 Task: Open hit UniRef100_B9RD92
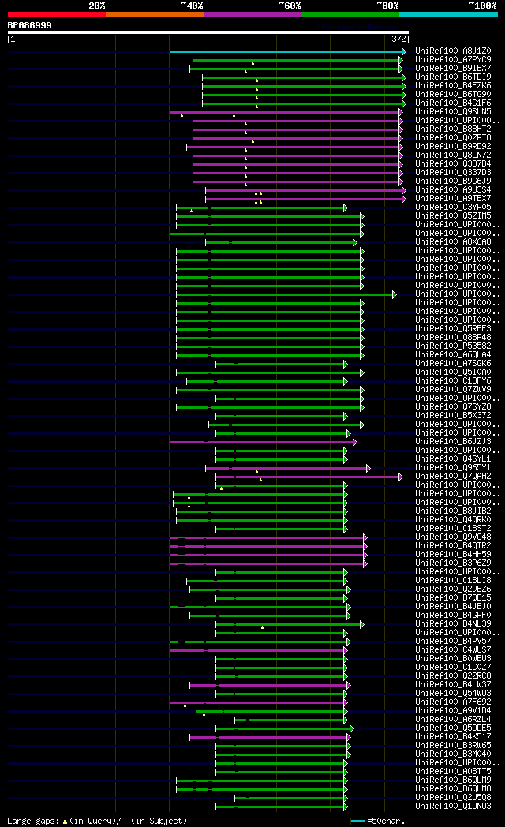tap(453, 147)
